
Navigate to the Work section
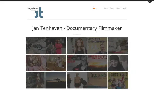tap(124, 8)
